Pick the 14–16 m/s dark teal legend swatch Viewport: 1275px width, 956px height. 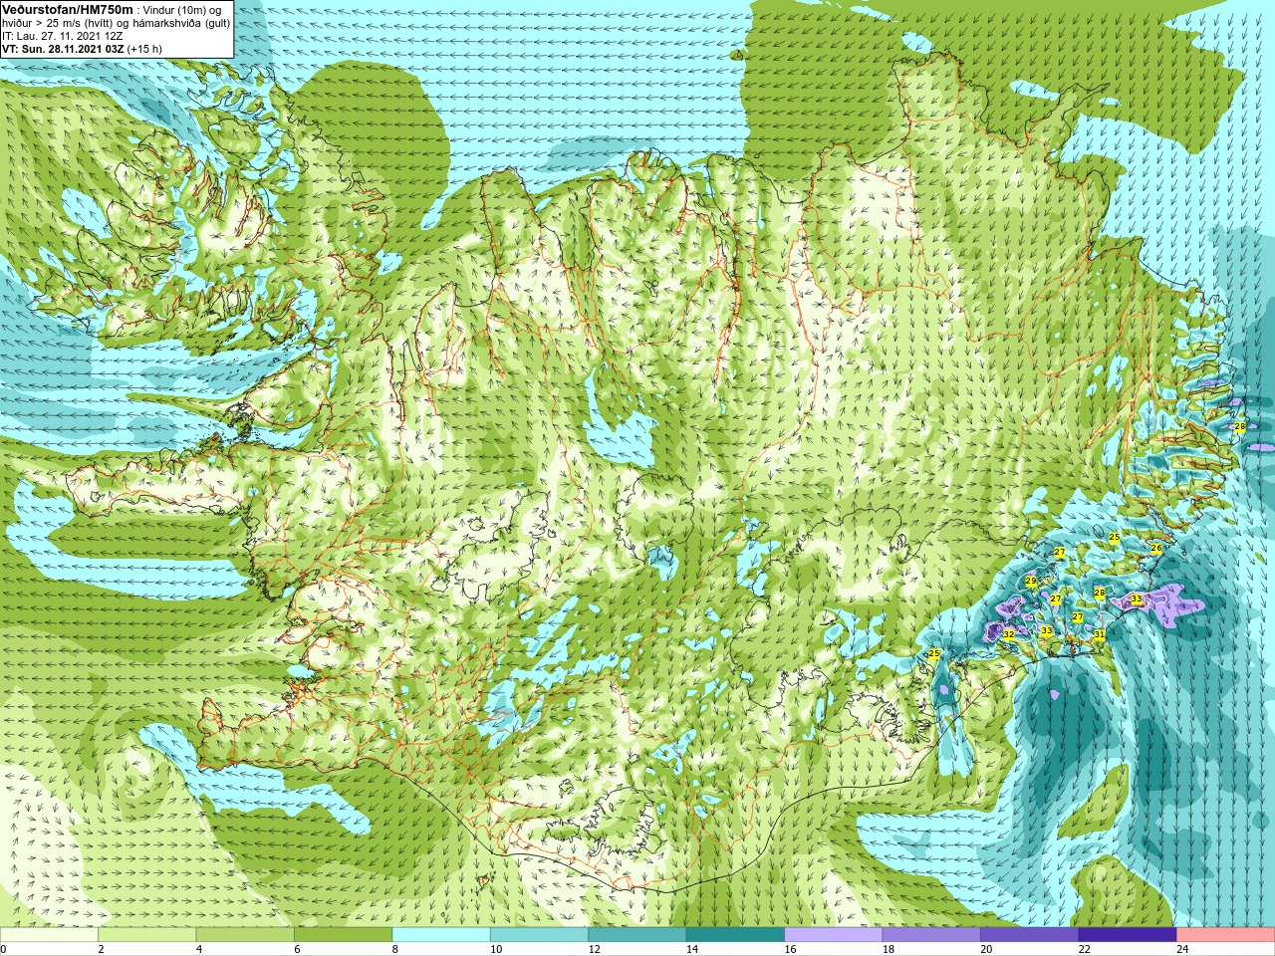pyautogui.click(x=735, y=935)
